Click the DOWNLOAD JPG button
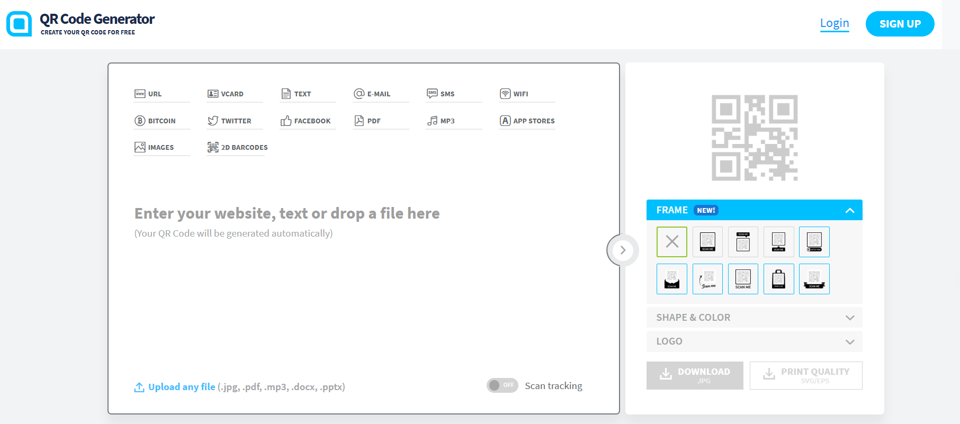The width and height of the screenshot is (960, 424). 695,375
